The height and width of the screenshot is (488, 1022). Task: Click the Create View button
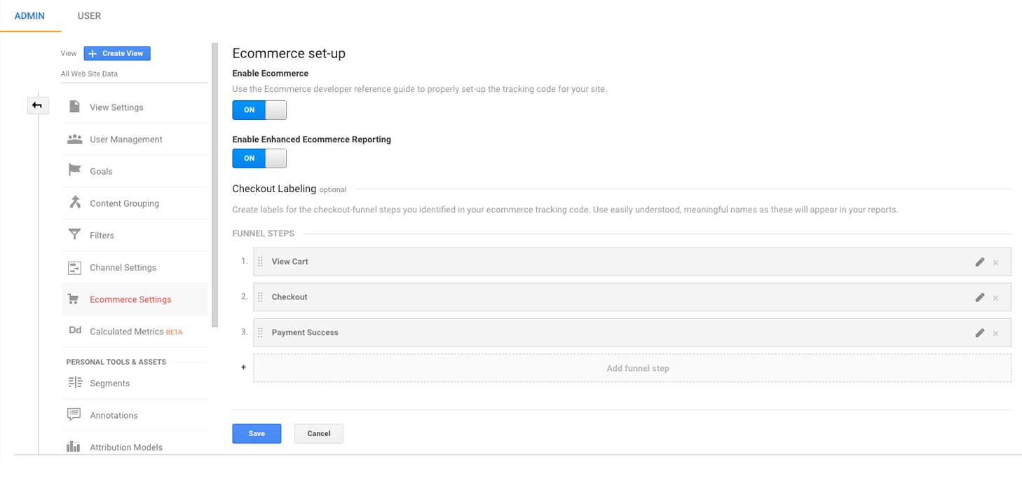pyautogui.click(x=117, y=53)
